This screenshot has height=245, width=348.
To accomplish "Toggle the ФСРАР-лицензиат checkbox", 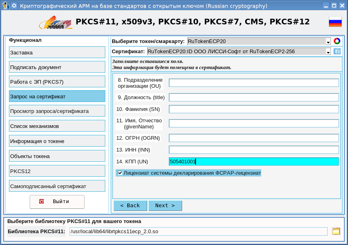I will tap(120, 173).
